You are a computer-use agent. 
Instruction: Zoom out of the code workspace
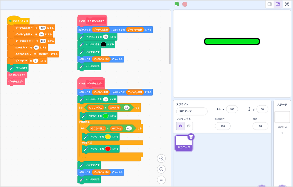(x=161, y=169)
